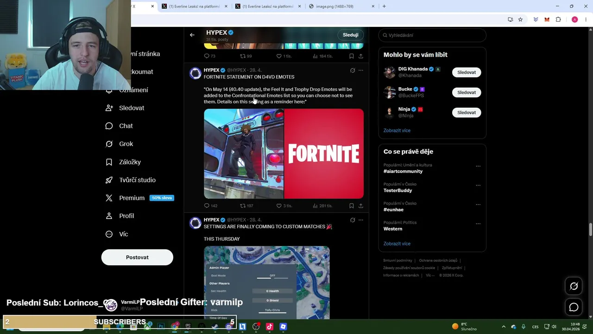593x334 pixels.
Task: Open the floating messages button
Action: click(574, 307)
